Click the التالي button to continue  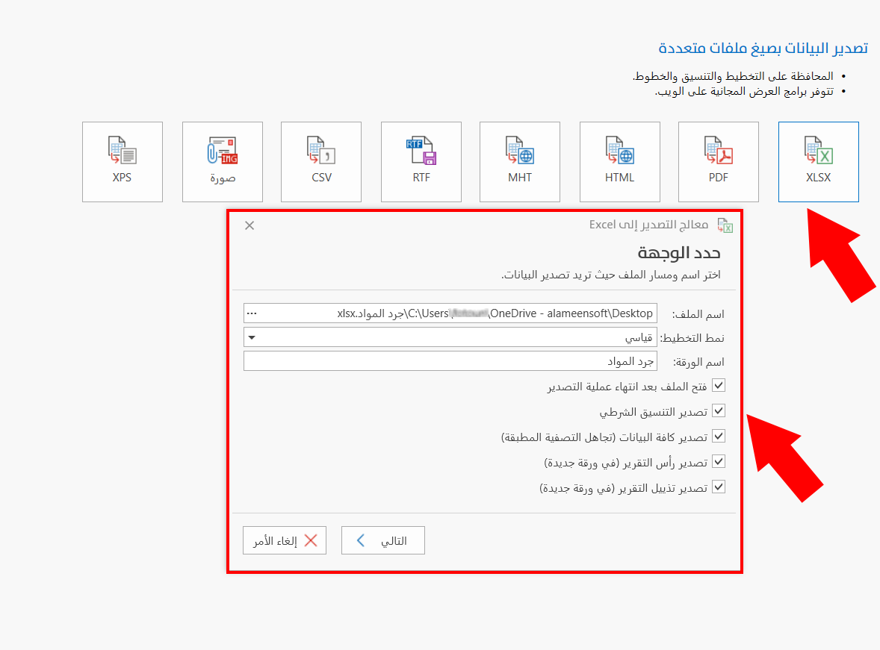(382, 540)
